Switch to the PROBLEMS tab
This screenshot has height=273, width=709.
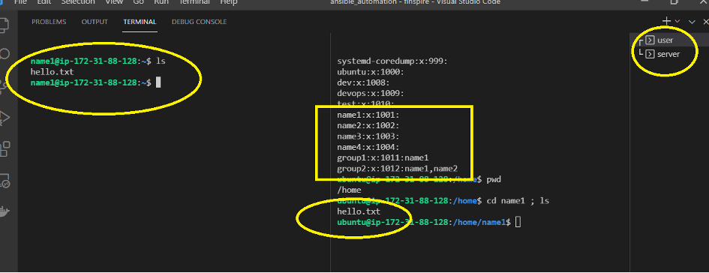click(x=49, y=22)
